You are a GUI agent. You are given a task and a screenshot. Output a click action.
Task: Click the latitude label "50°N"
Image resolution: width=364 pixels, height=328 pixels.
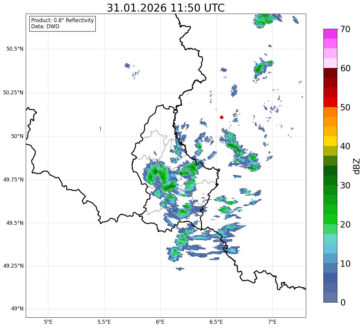[x=17, y=136]
